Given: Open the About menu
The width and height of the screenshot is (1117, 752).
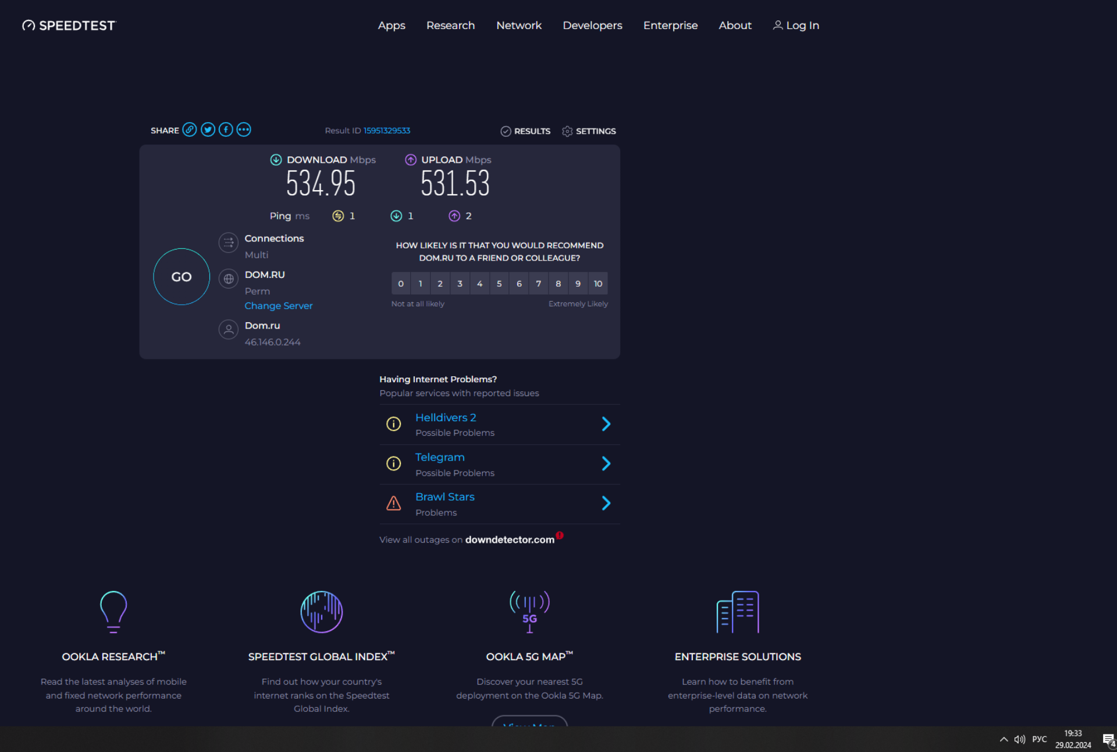Looking at the screenshot, I should [735, 26].
